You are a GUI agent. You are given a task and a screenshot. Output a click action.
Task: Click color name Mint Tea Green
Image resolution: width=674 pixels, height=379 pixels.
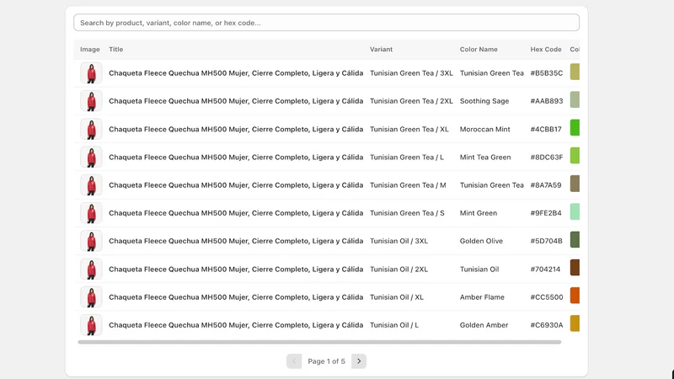pos(485,157)
